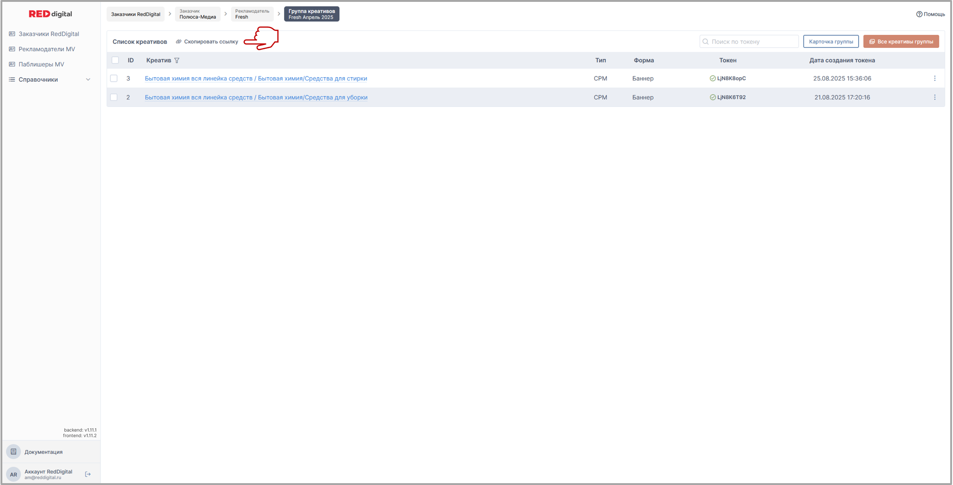Check the checkbox for creative ID 2
The width and height of the screenshot is (953, 485).
pyautogui.click(x=114, y=98)
